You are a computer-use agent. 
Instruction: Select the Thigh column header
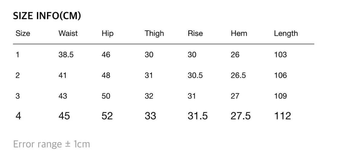154,33
